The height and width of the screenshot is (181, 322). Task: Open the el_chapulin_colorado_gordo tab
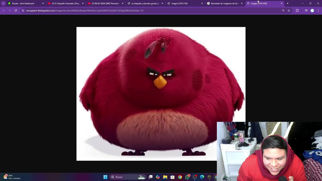(x=145, y=4)
